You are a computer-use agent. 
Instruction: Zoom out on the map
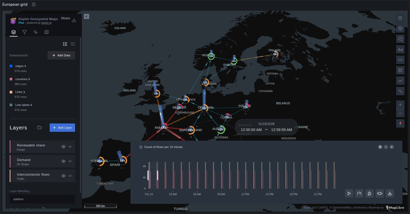click(x=400, y=113)
